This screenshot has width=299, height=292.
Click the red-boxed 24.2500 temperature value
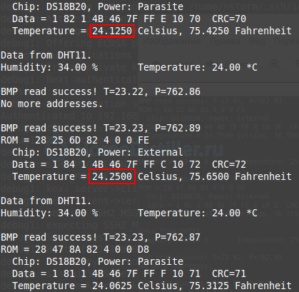click(x=112, y=176)
